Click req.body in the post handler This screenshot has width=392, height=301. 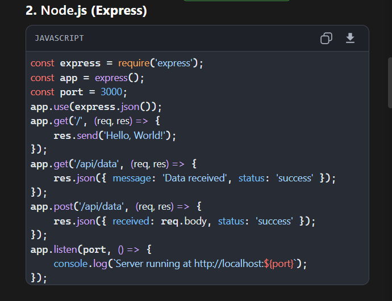[185, 221]
